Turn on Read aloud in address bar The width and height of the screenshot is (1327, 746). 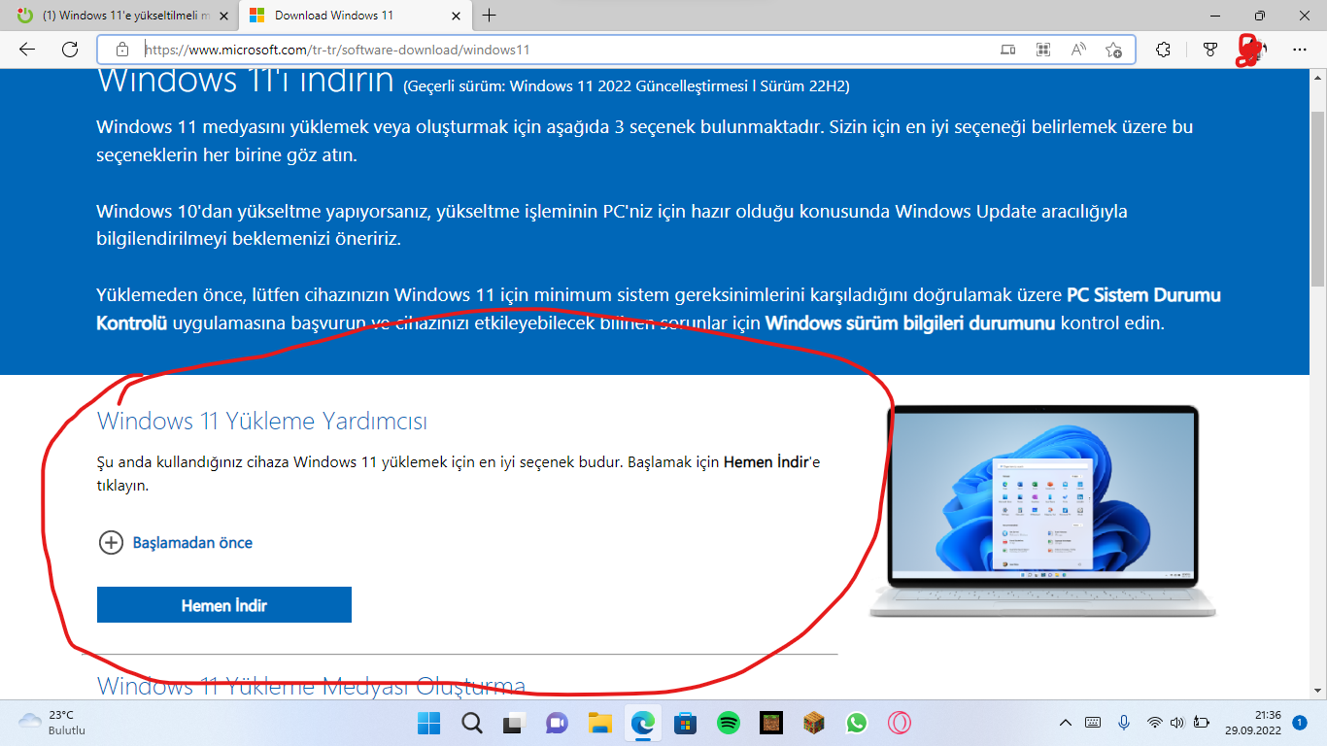pyautogui.click(x=1078, y=50)
